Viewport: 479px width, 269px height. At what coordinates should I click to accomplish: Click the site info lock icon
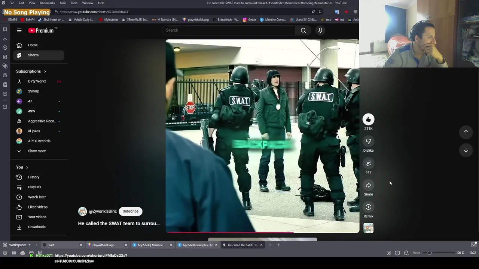coord(56,12)
